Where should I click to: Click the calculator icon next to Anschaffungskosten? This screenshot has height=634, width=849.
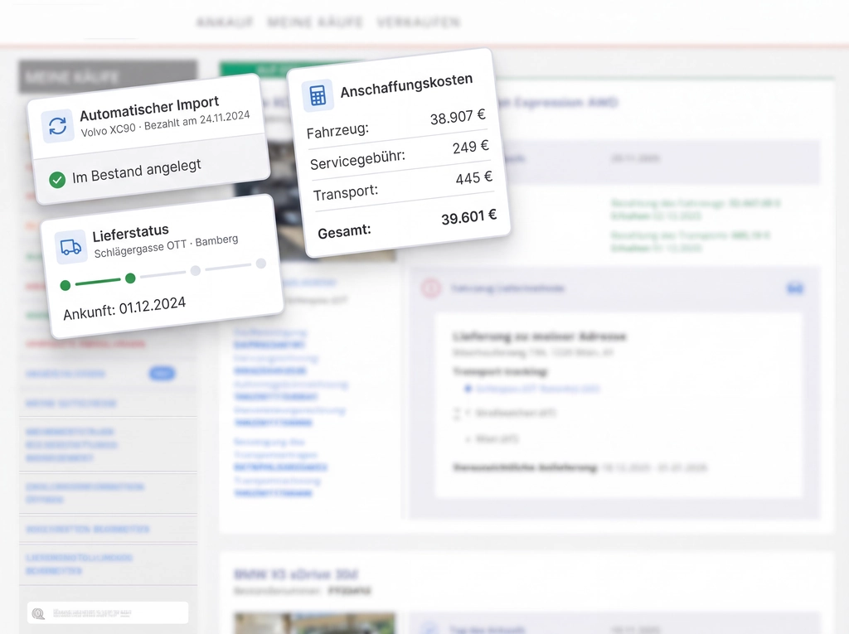point(318,95)
